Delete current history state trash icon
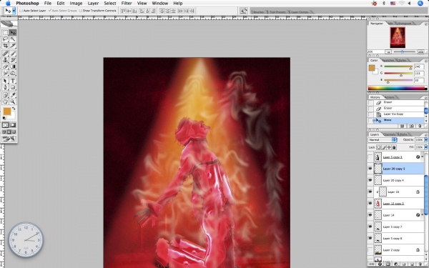 [x=420, y=126]
